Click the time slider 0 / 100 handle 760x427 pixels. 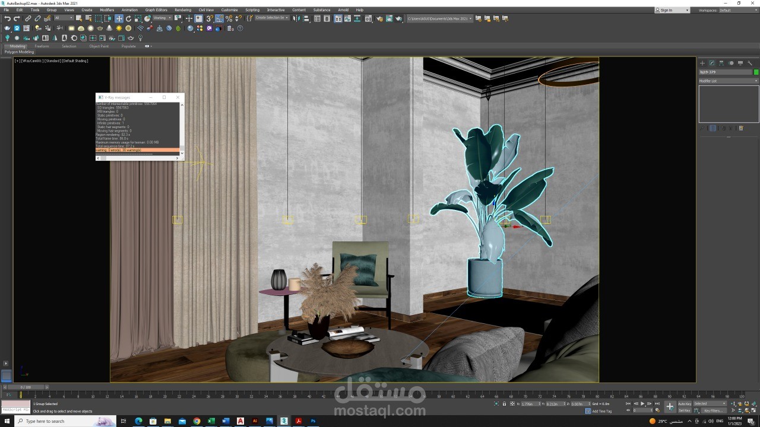26,387
